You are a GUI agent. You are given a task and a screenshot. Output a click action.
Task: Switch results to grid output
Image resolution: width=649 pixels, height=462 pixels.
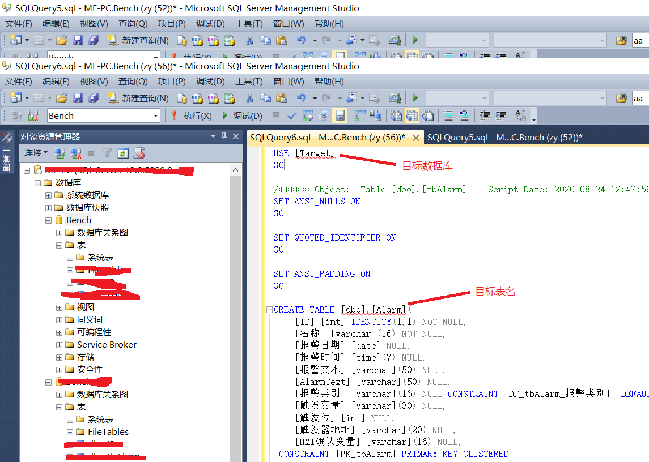(x=412, y=116)
